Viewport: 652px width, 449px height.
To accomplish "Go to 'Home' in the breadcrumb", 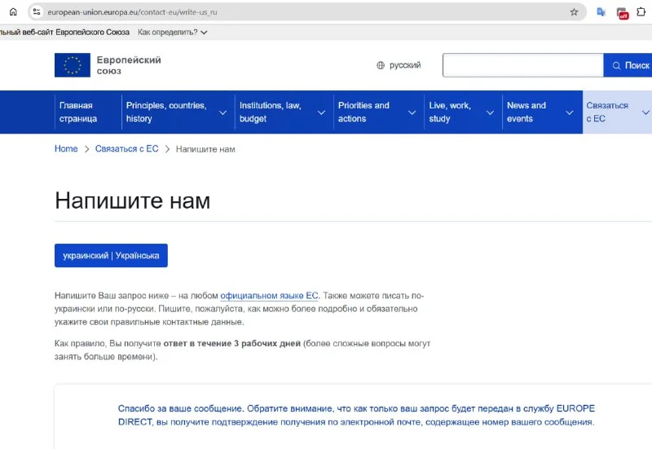I will coord(66,149).
